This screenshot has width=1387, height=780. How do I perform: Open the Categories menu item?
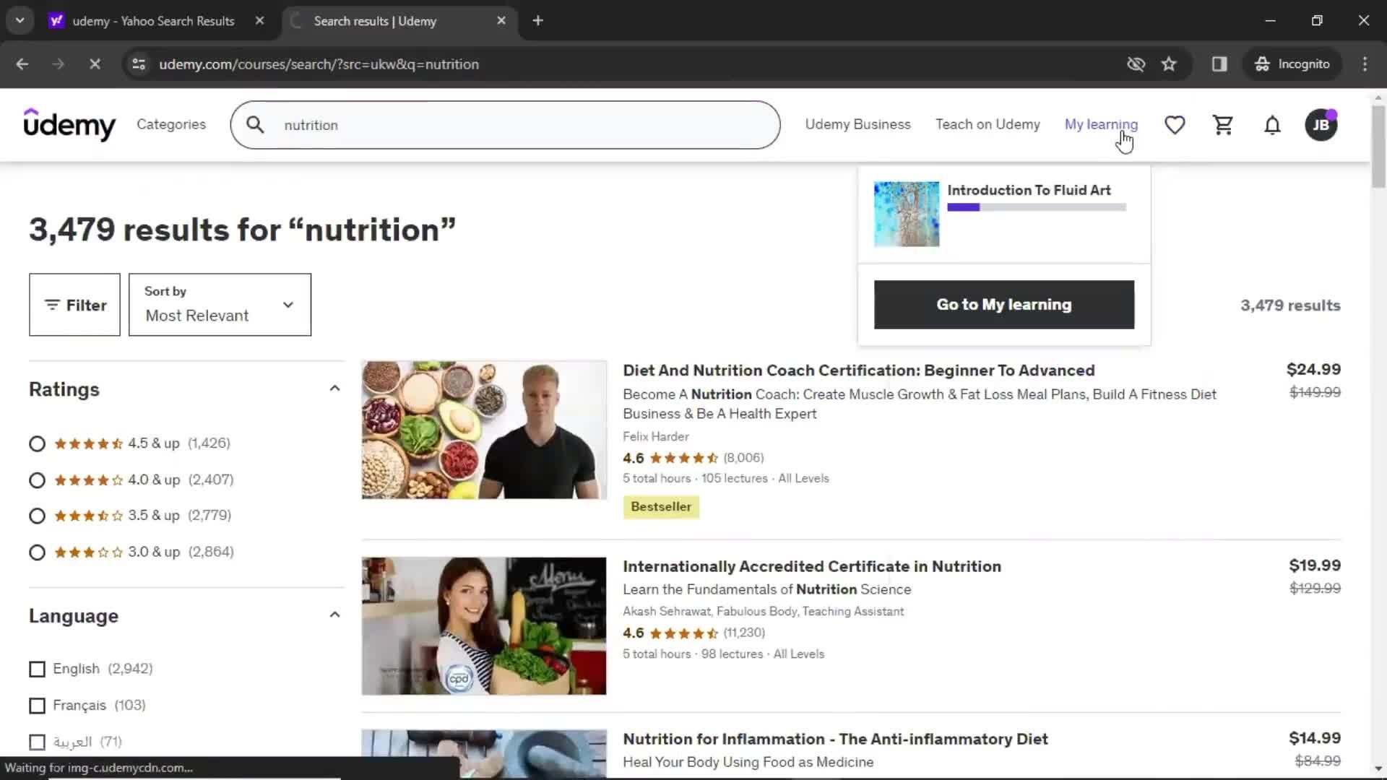171,125
